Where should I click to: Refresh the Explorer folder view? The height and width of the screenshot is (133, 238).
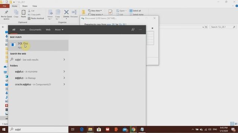(x=206, y=27)
